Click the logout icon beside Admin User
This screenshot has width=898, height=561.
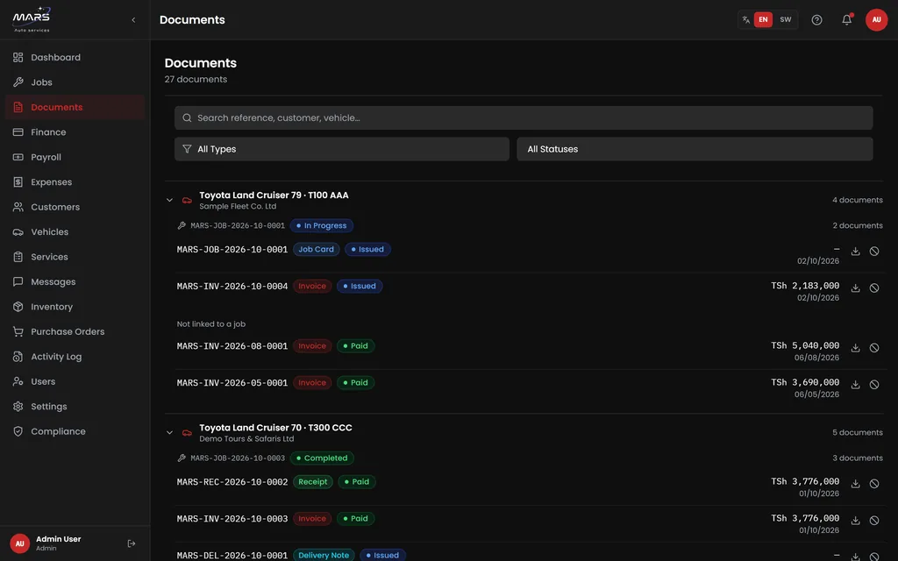132,543
